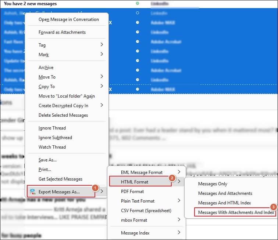Toggle read status dot of top message row
The height and width of the screenshot is (240, 278).
138,3
